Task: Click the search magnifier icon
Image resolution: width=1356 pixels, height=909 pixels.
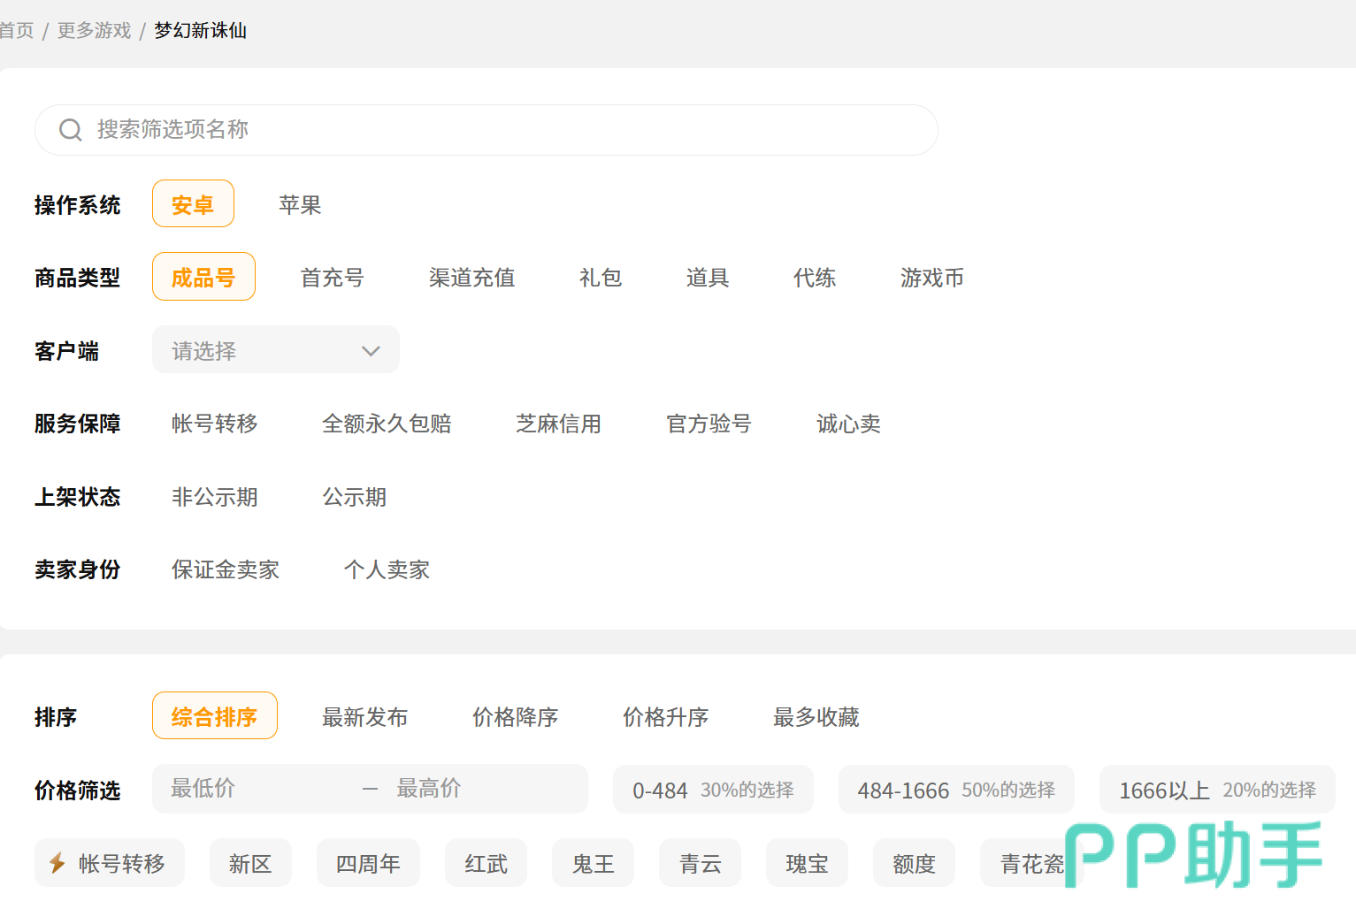Action: click(x=71, y=130)
